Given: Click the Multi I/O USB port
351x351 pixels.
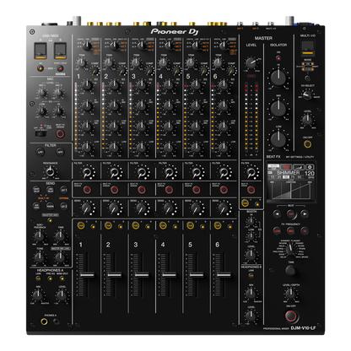Looking at the screenshot, I should pyautogui.click(x=308, y=48).
